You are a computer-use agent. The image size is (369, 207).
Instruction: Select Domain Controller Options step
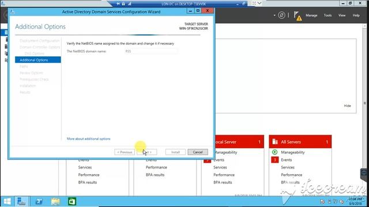tap(40, 47)
